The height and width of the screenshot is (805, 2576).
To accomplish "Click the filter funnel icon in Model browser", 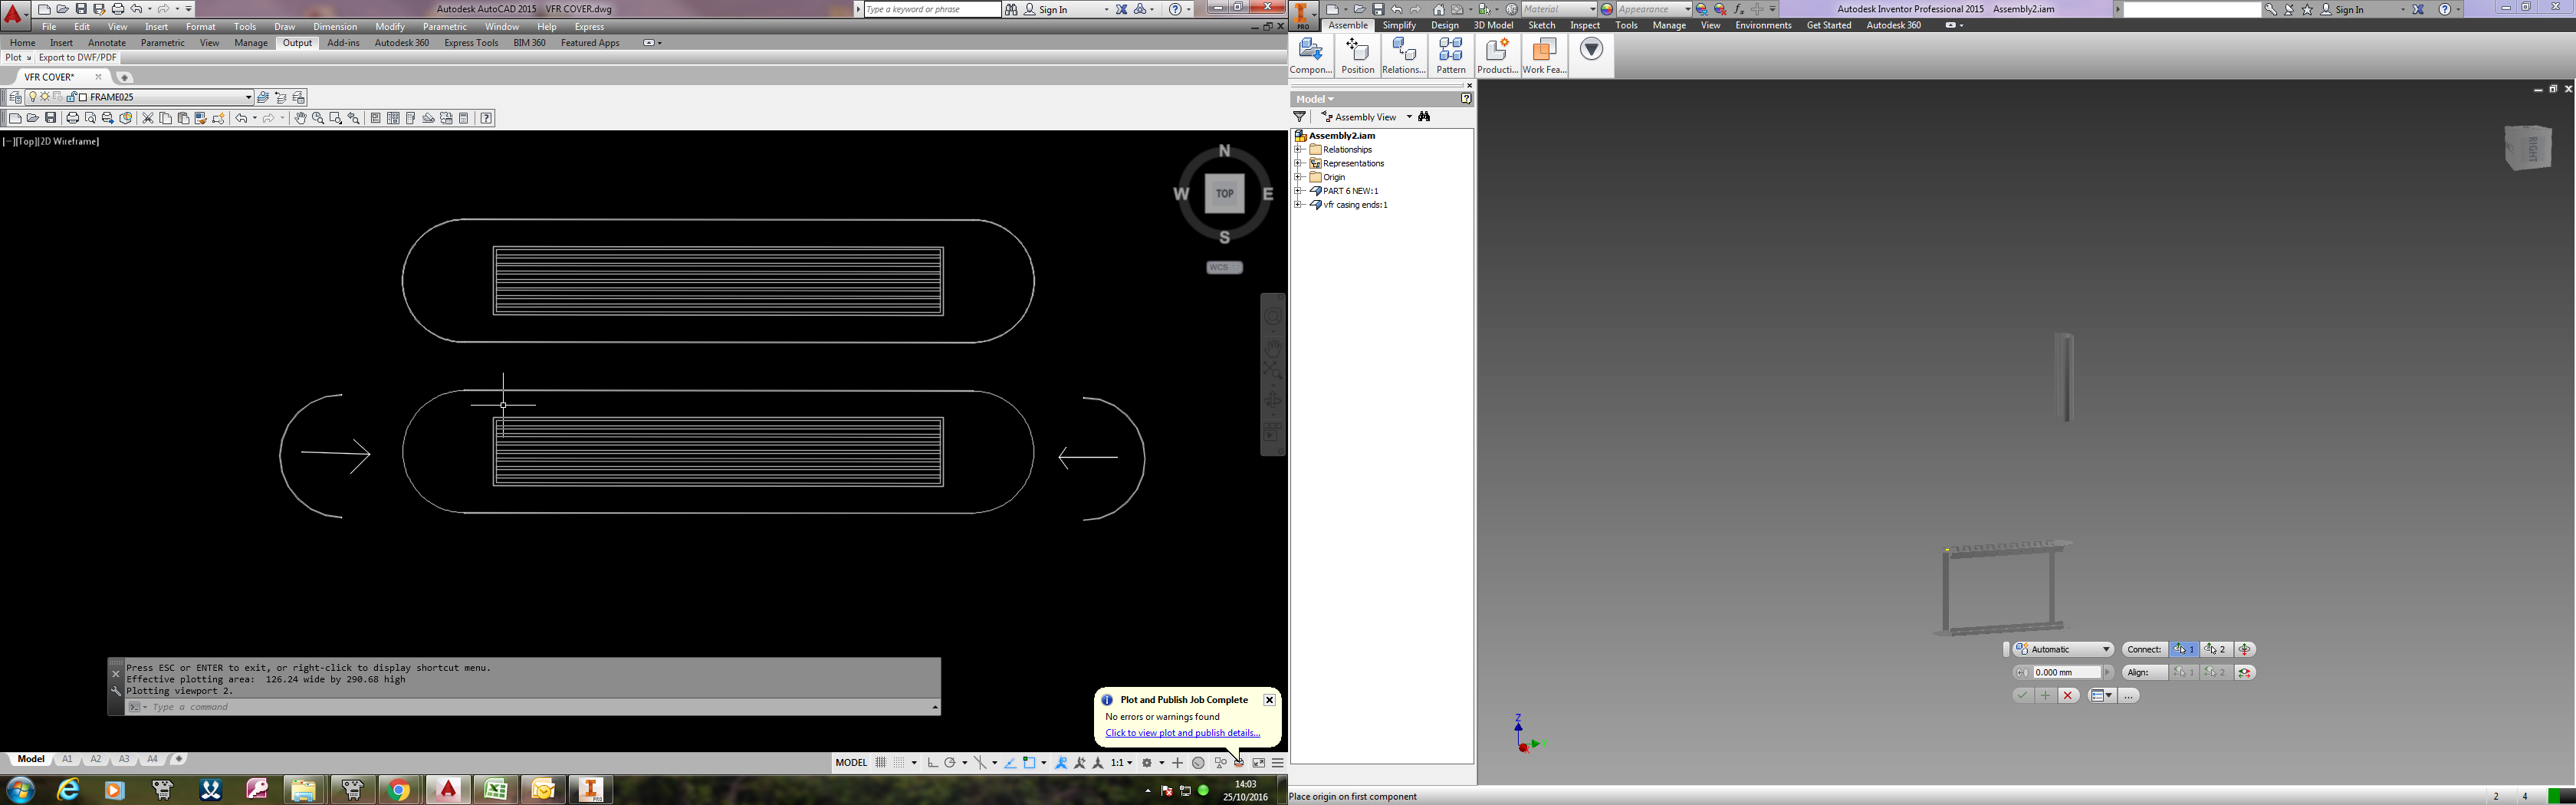I will pyautogui.click(x=1300, y=117).
